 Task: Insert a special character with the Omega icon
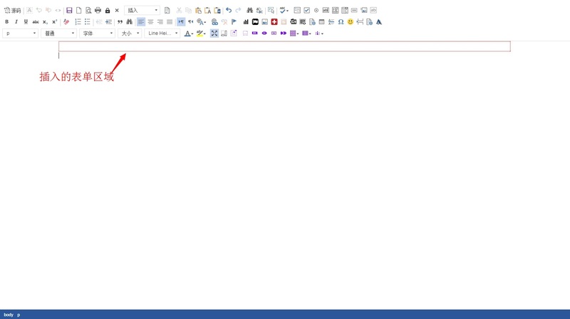point(341,22)
